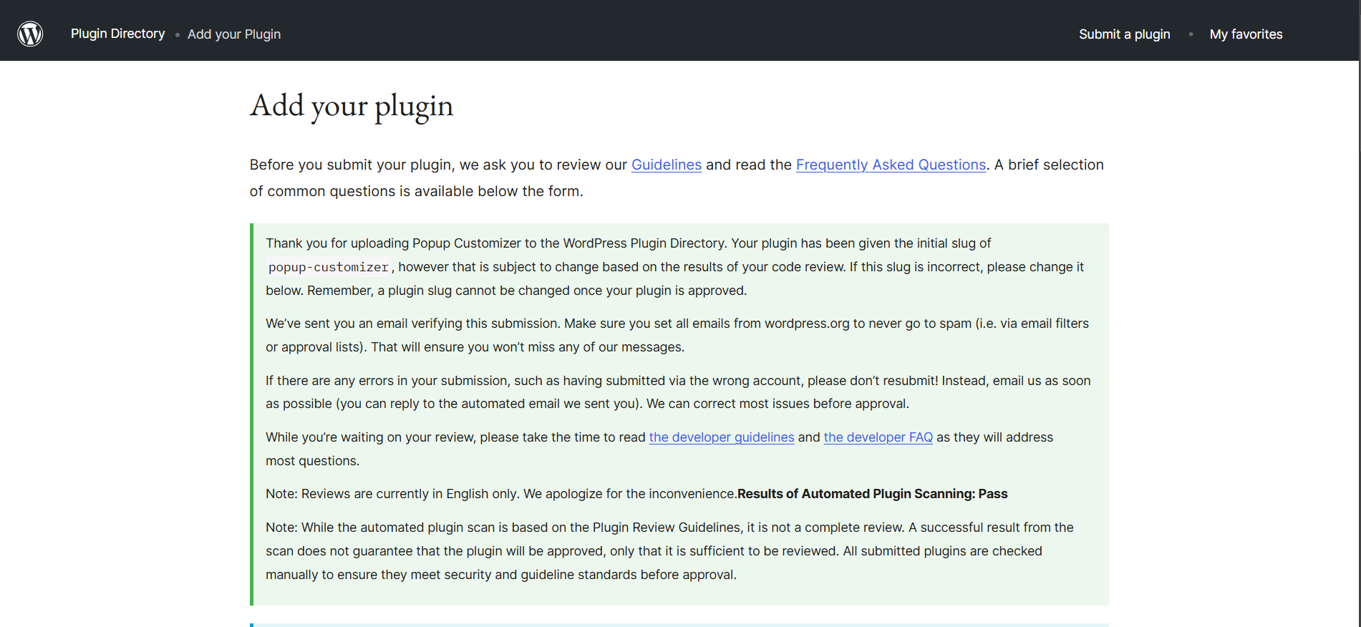1361x627 pixels.
Task: Open the Guidelines link
Action: pyautogui.click(x=667, y=165)
